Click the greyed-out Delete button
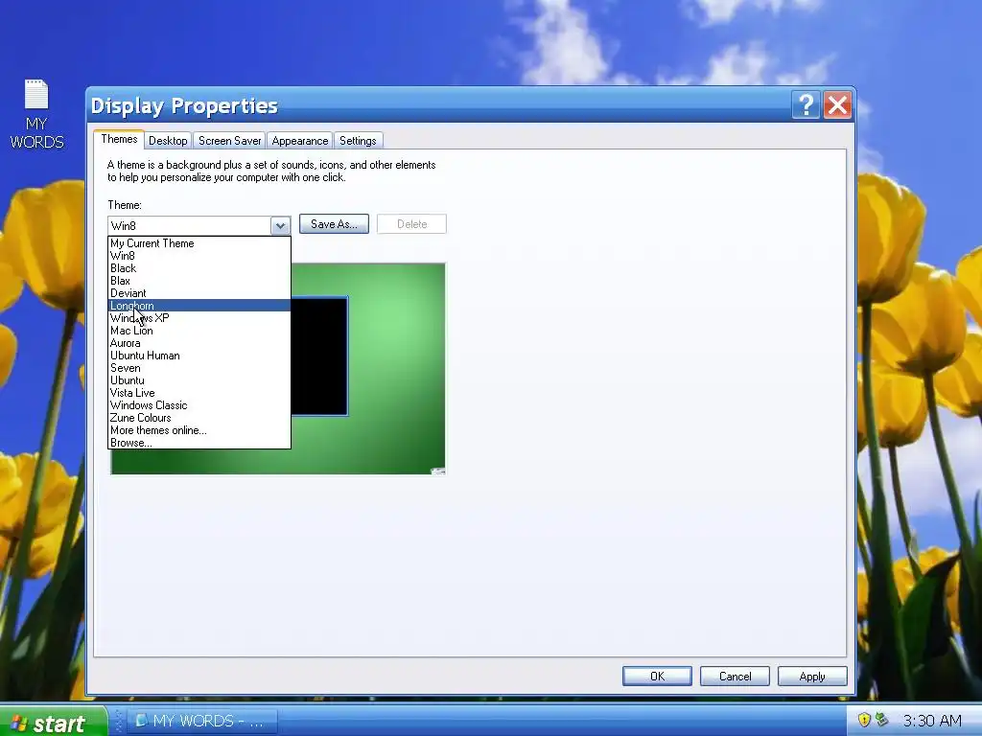The image size is (982, 736). [x=411, y=224]
